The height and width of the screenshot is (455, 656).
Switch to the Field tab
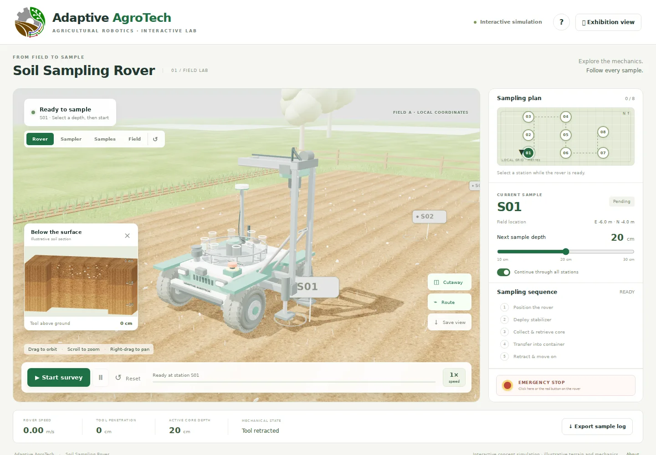[x=134, y=139]
